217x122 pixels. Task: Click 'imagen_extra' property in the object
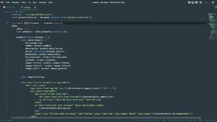click(x=33, y=68)
